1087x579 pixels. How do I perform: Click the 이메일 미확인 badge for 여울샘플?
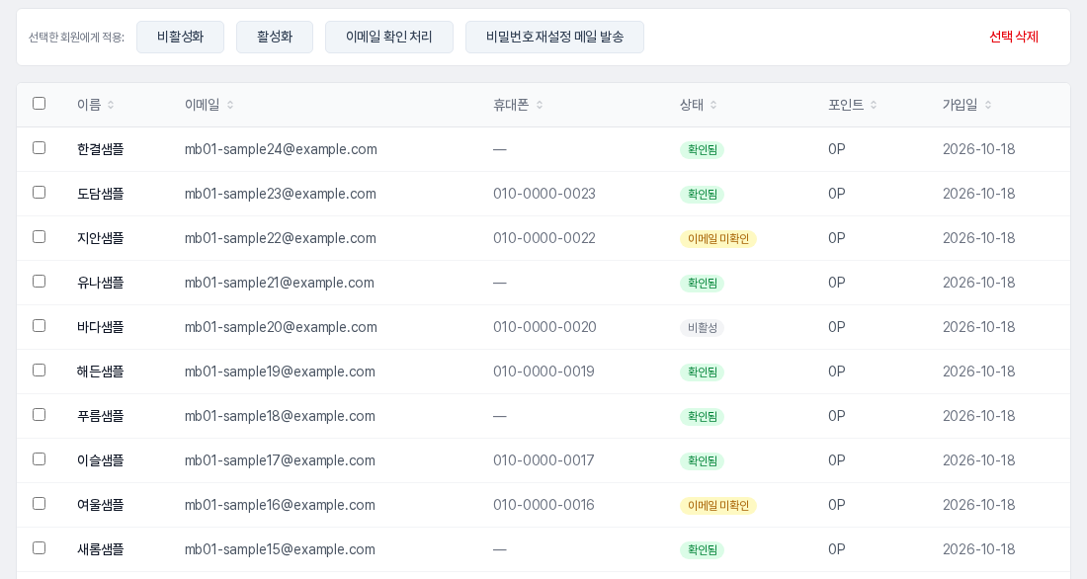[x=718, y=505]
